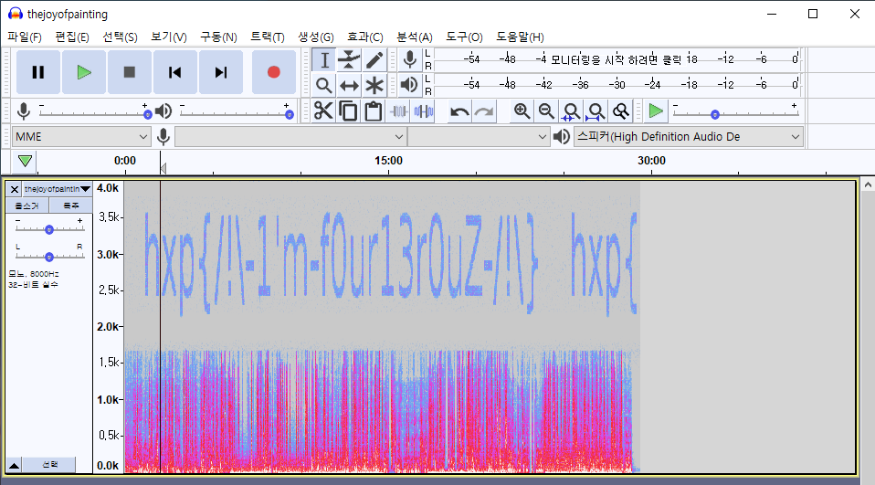Select the Multi-tool asterisk icon
Image resolution: width=875 pixels, height=485 pixels.
tap(374, 85)
